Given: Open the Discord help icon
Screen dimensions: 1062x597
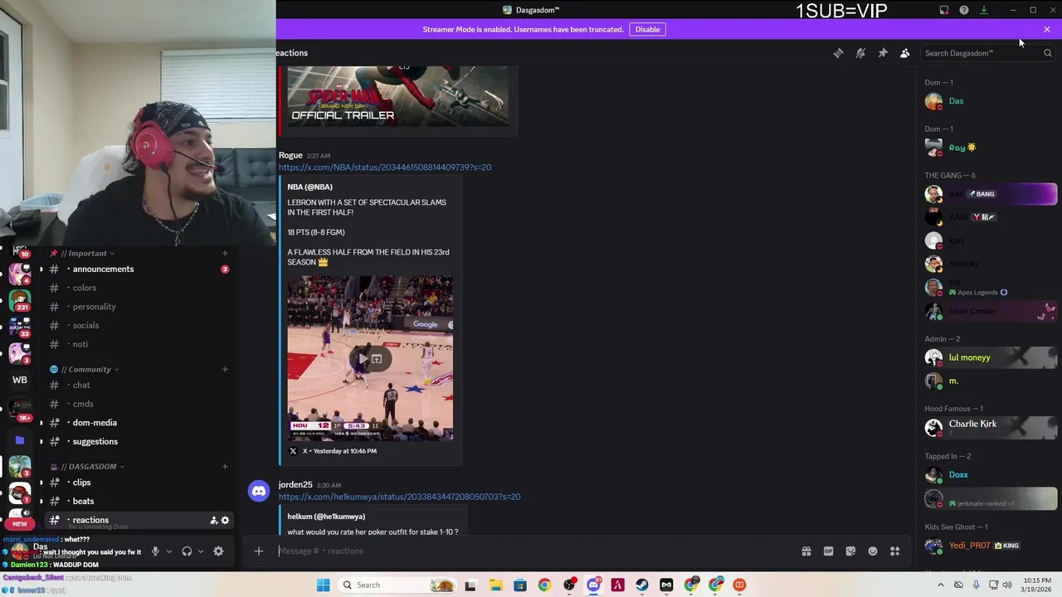Looking at the screenshot, I should coord(964,10).
